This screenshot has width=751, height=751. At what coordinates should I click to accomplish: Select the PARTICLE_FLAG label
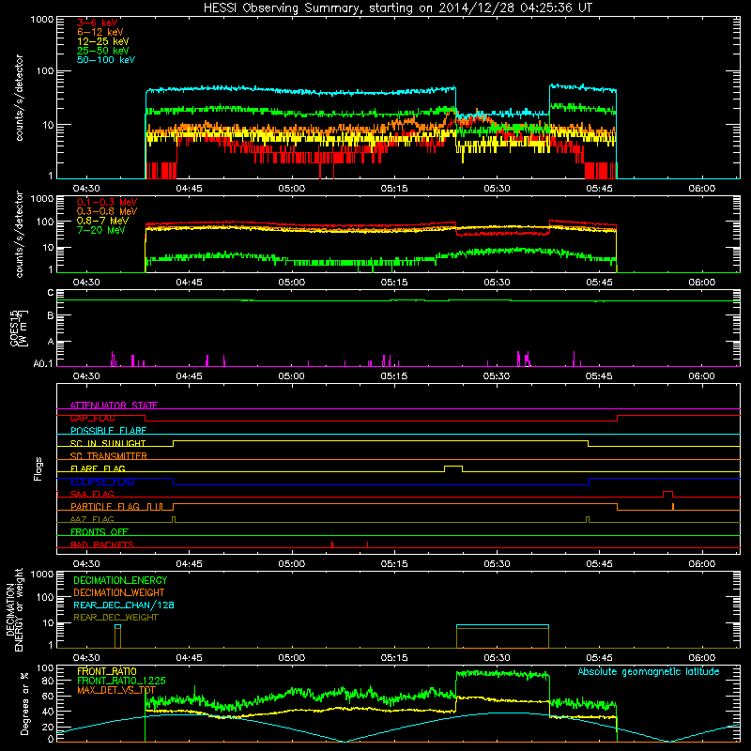(x=105, y=507)
